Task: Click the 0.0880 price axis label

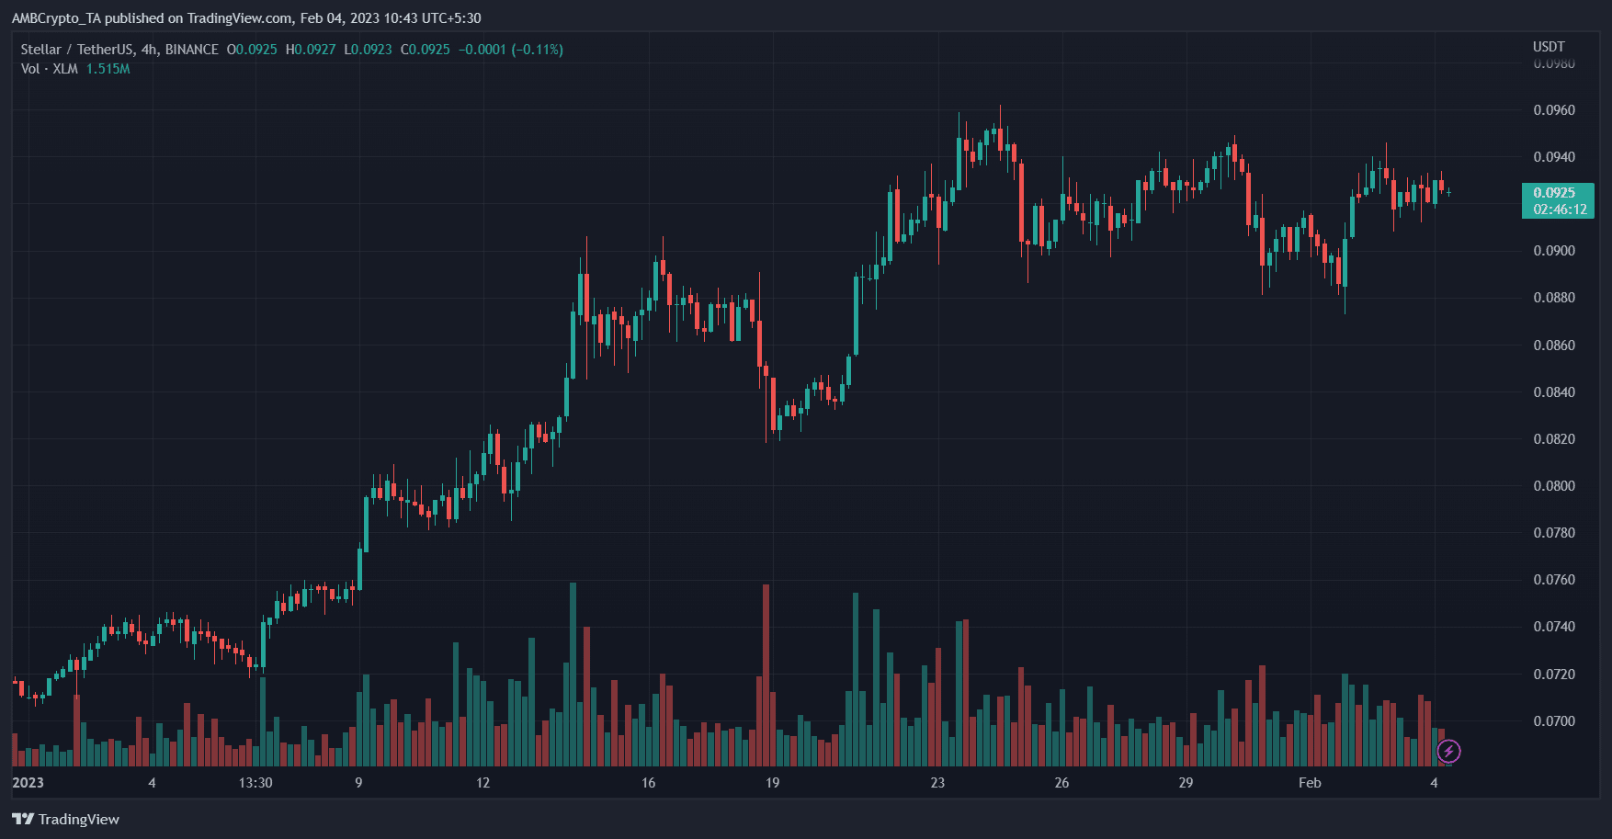Action: (x=1554, y=298)
